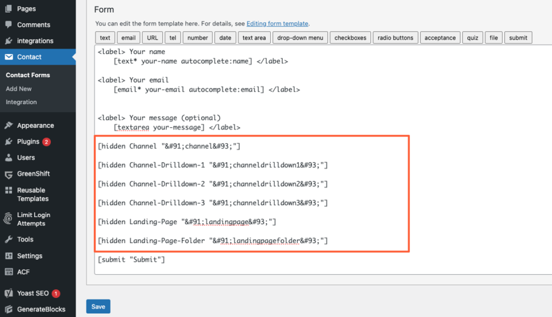Click the Limit Login Attempts fingerprint icon
Image resolution: width=552 pixels, height=317 pixels.
point(8,218)
